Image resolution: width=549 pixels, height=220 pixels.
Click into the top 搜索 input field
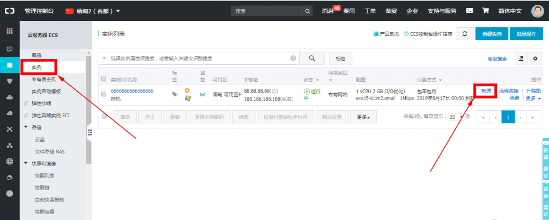click(266, 11)
